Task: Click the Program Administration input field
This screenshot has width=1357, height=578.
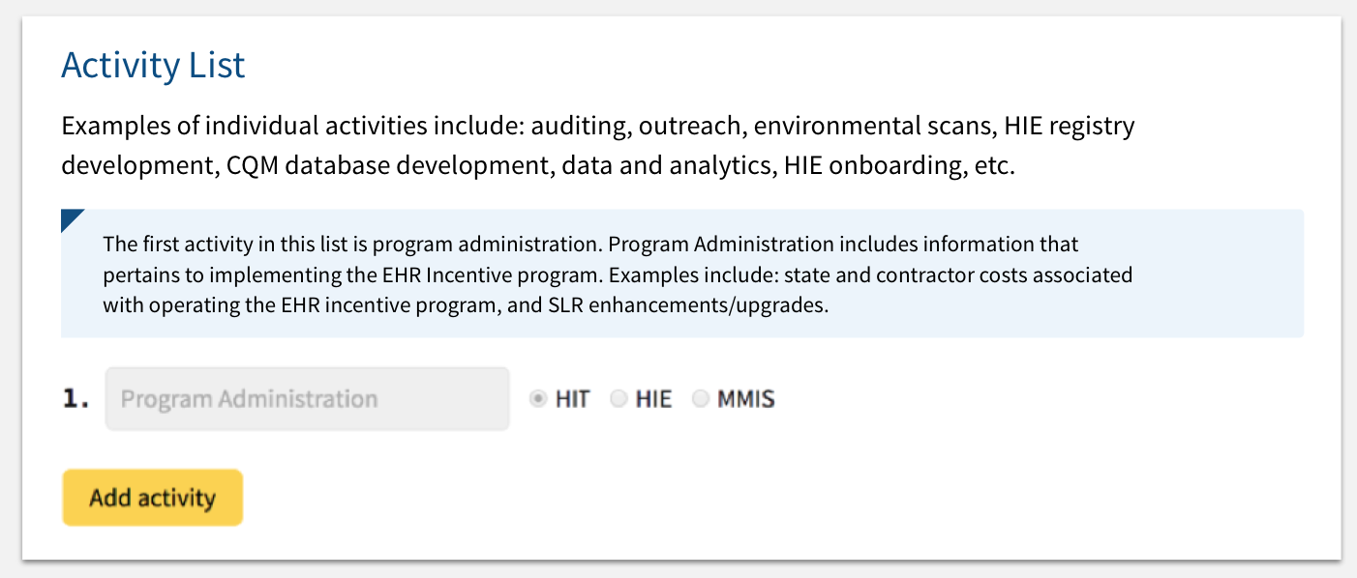Action: [x=307, y=398]
